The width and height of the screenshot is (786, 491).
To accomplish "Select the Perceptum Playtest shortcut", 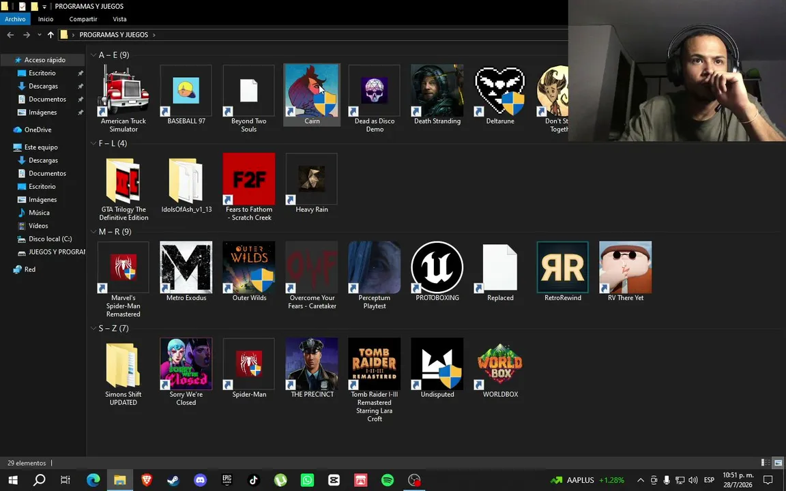I will [375, 276].
